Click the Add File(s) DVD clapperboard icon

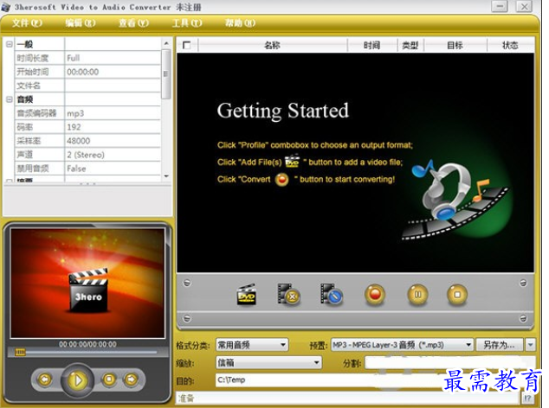(247, 295)
